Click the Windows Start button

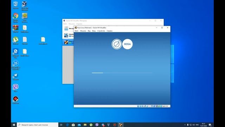(14, 125)
